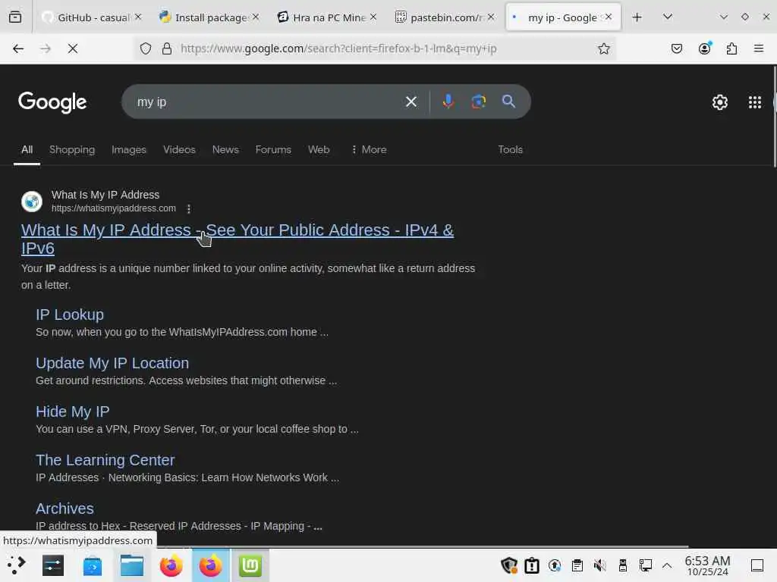The width and height of the screenshot is (777, 582).
Task: Open the application launcher in taskbar
Action: (x=16, y=565)
